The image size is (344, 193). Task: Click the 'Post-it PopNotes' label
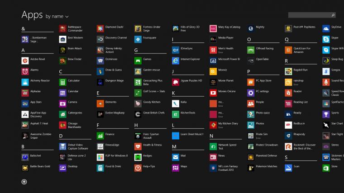coord(304,27)
